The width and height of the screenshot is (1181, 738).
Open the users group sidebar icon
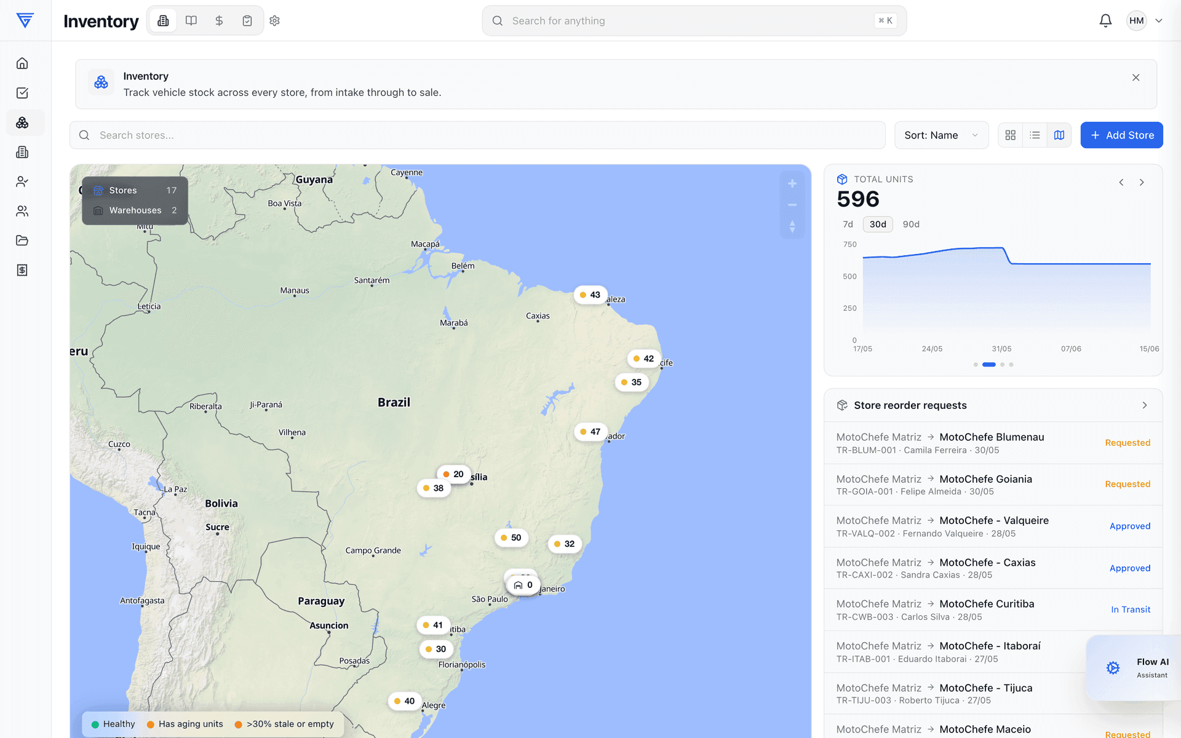[x=22, y=211]
